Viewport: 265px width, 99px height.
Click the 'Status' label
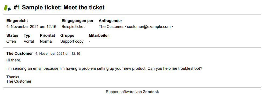click(x=12, y=35)
